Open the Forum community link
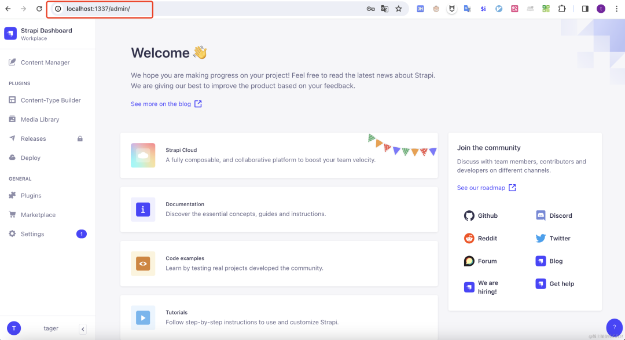The image size is (625, 340). click(x=480, y=261)
